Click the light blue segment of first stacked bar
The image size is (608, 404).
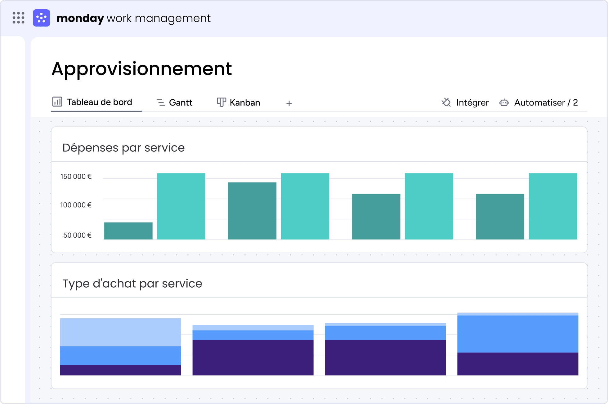(x=120, y=332)
